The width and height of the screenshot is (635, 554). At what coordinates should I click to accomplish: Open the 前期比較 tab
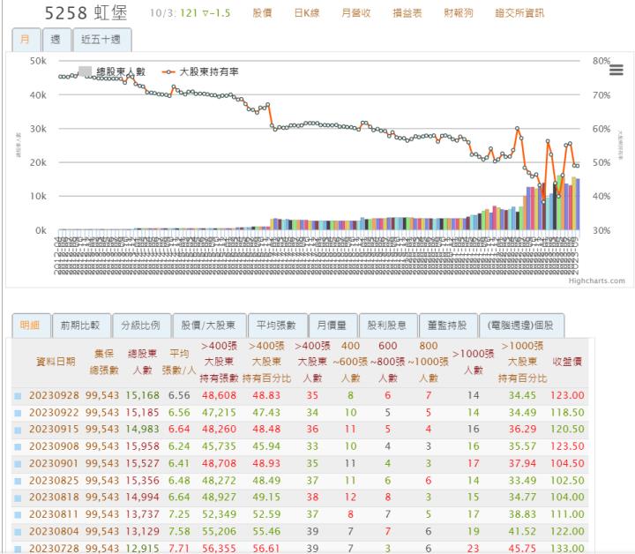click(x=81, y=326)
